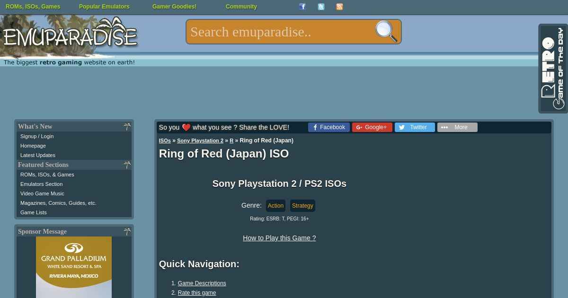Open the RSS feed icon
568x298 pixels.
click(339, 7)
